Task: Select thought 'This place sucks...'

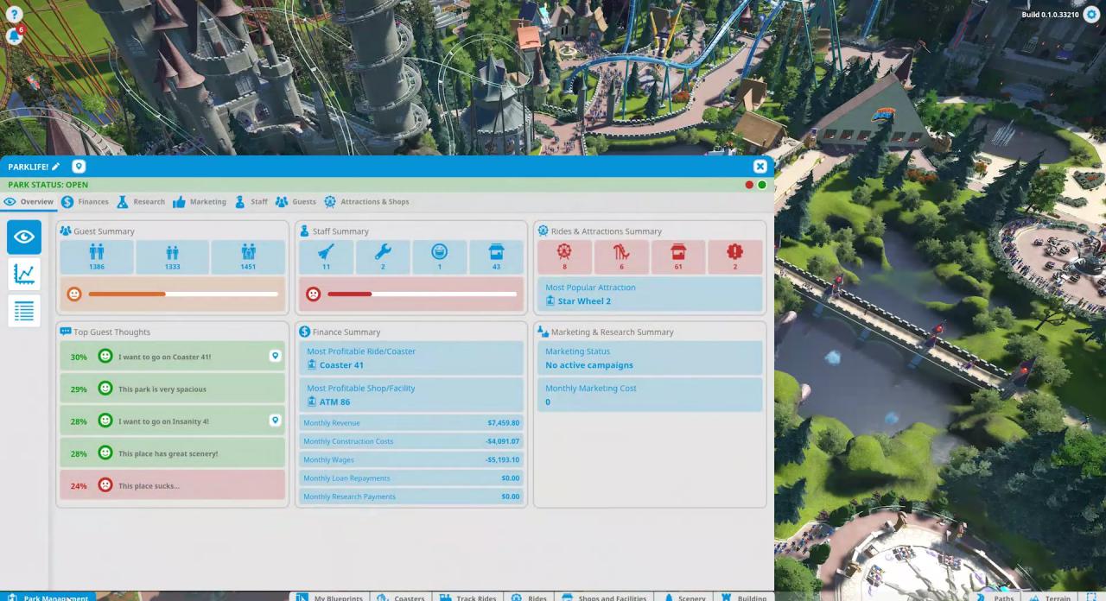Action: [173, 486]
